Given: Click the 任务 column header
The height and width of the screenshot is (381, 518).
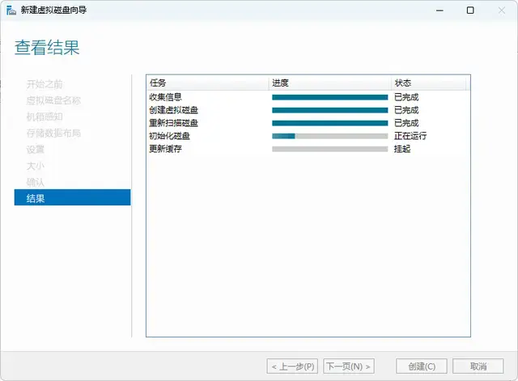Looking at the screenshot, I should 207,83.
